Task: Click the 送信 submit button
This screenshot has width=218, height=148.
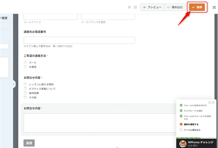Action: pyautogui.click(x=29, y=143)
